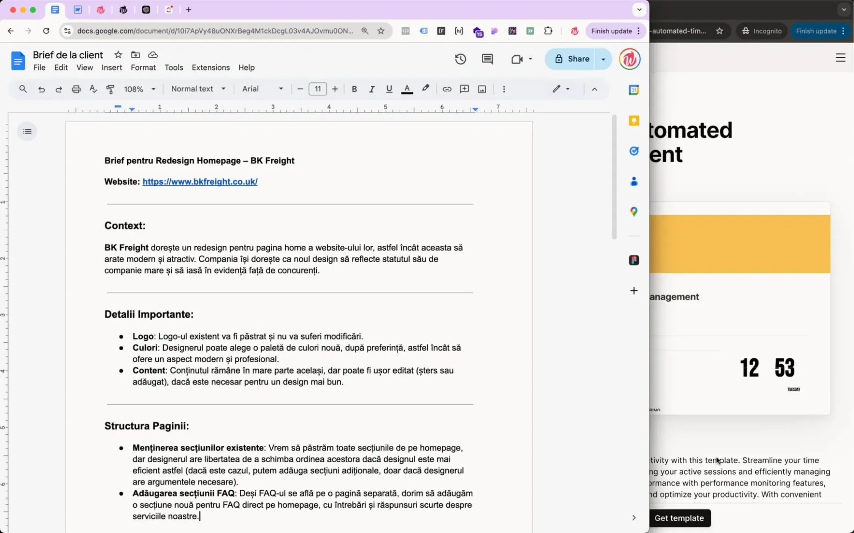Open the text color picker
This screenshot has width=854, height=533.
pos(407,89)
